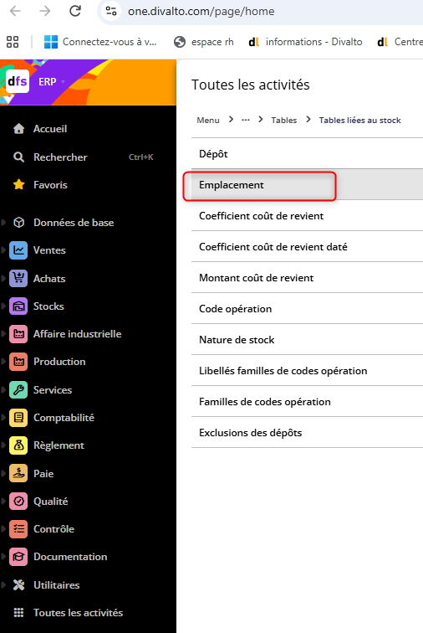This screenshot has height=633, width=423.
Task: Click the Favoris star icon
Action: point(18,185)
